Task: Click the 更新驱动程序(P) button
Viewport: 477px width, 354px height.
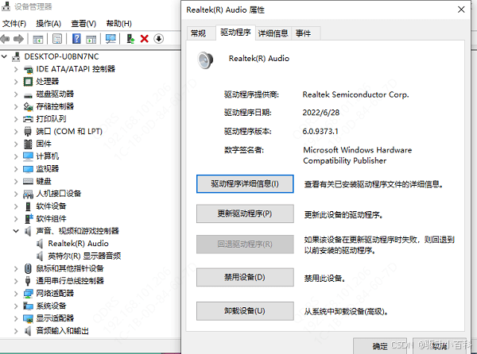Action: (245, 214)
